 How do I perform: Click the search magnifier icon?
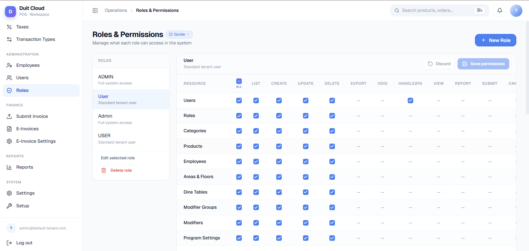[397, 10]
